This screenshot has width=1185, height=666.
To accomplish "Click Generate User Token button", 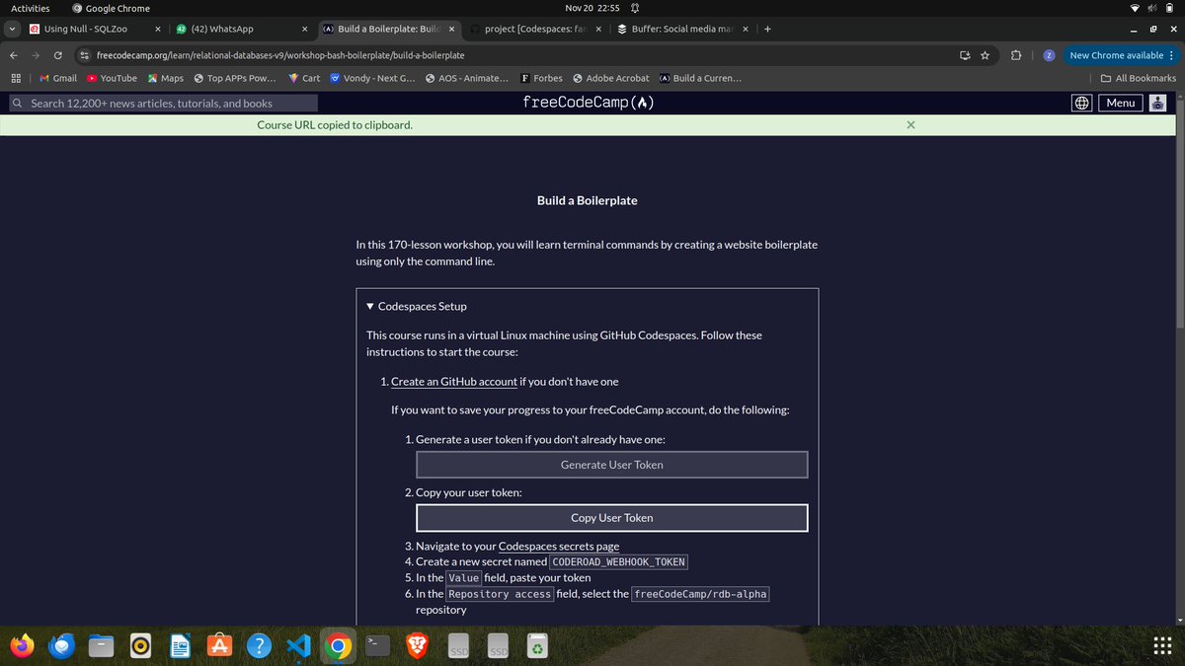I will 612,465.
